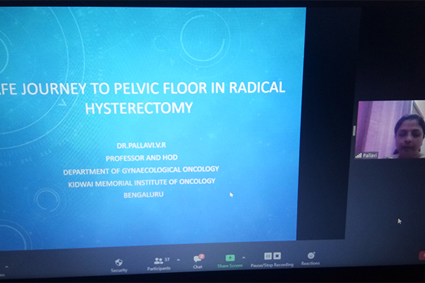
Task: Expand the arrow next to Participants
Action: [x=178, y=260]
